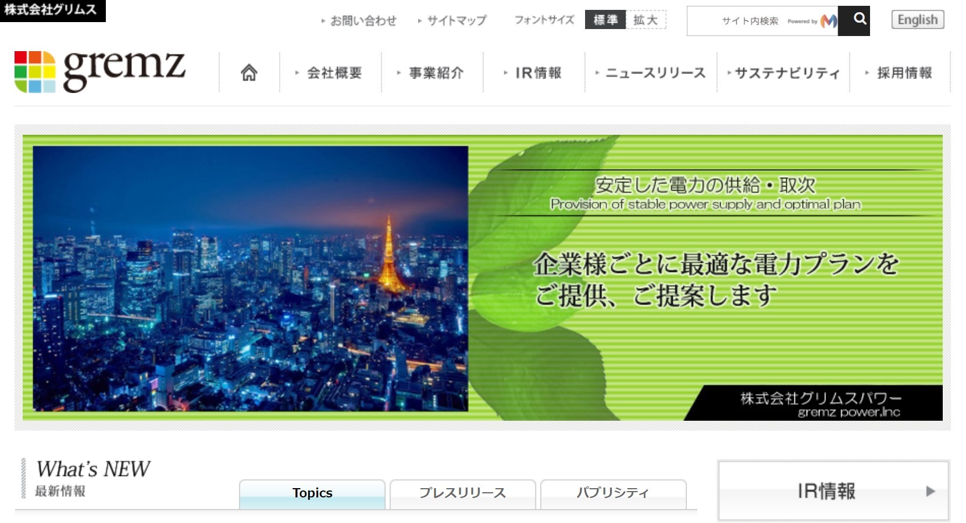
Task: Open IR情報 navigation item
Action: coord(533,73)
